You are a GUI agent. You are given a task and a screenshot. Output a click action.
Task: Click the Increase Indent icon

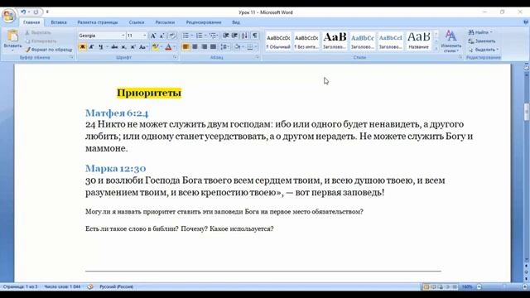[234, 36]
